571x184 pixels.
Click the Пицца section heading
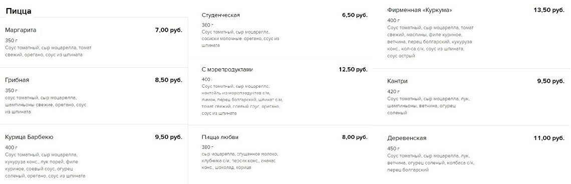click(19, 12)
